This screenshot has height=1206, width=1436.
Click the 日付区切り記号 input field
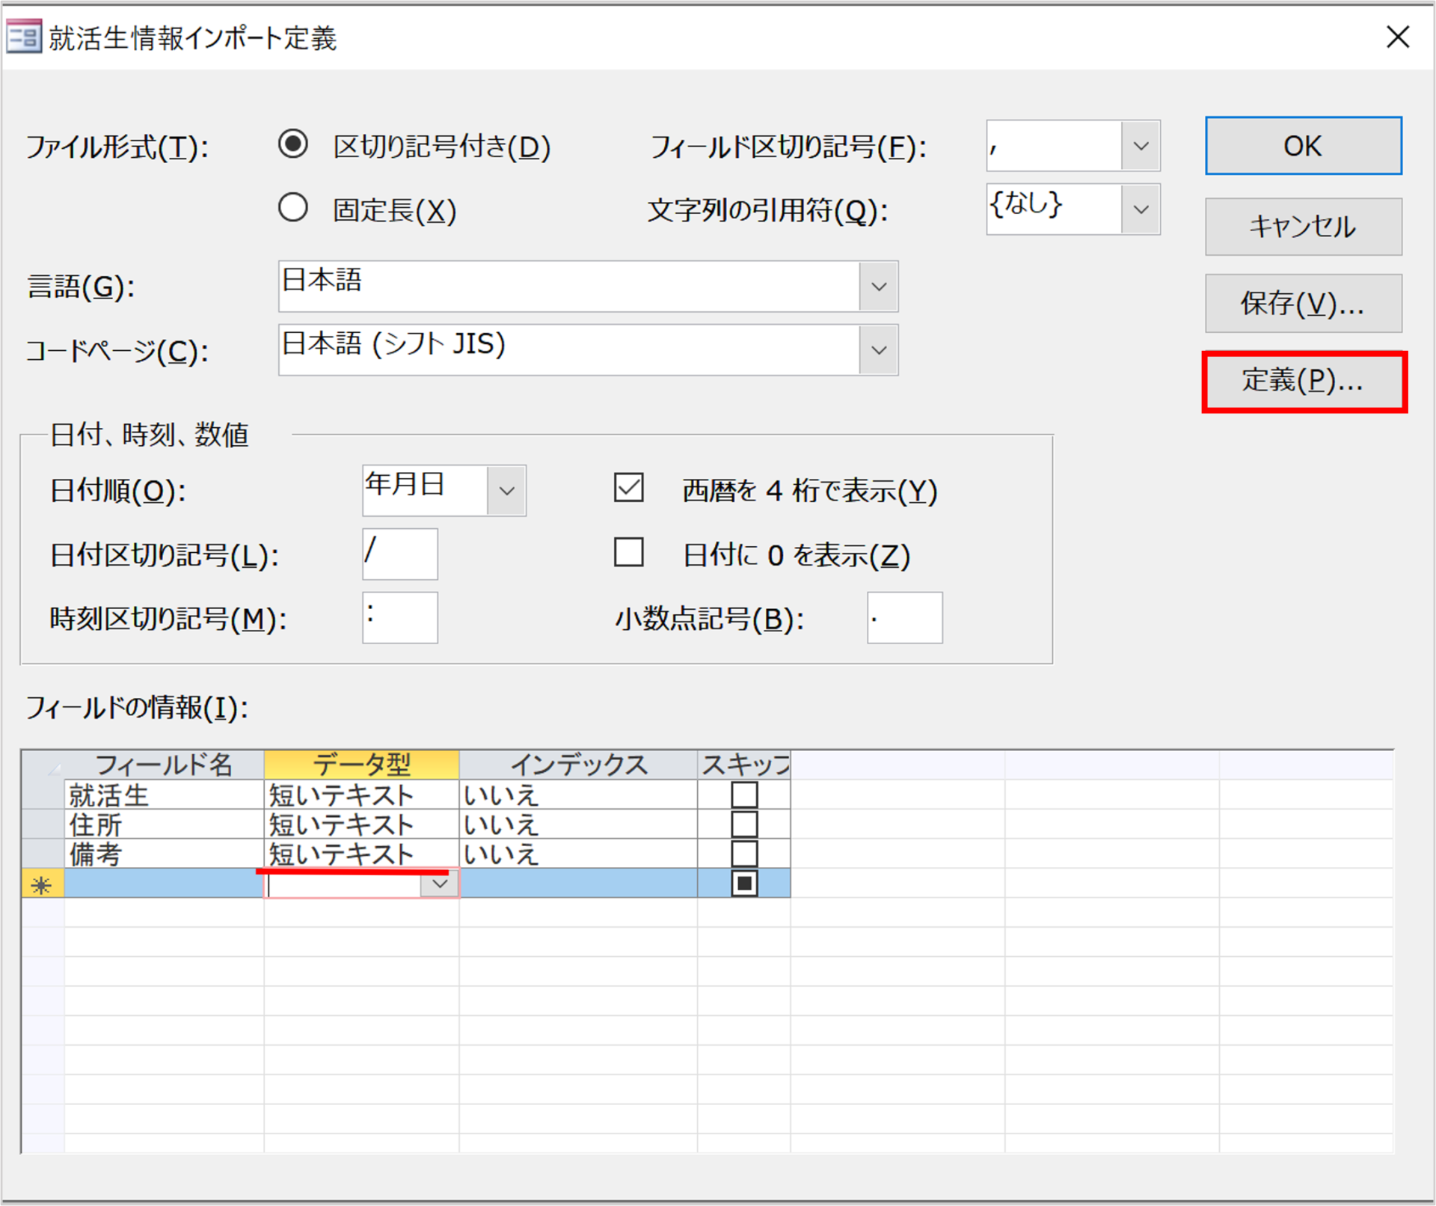[x=399, y=554]
